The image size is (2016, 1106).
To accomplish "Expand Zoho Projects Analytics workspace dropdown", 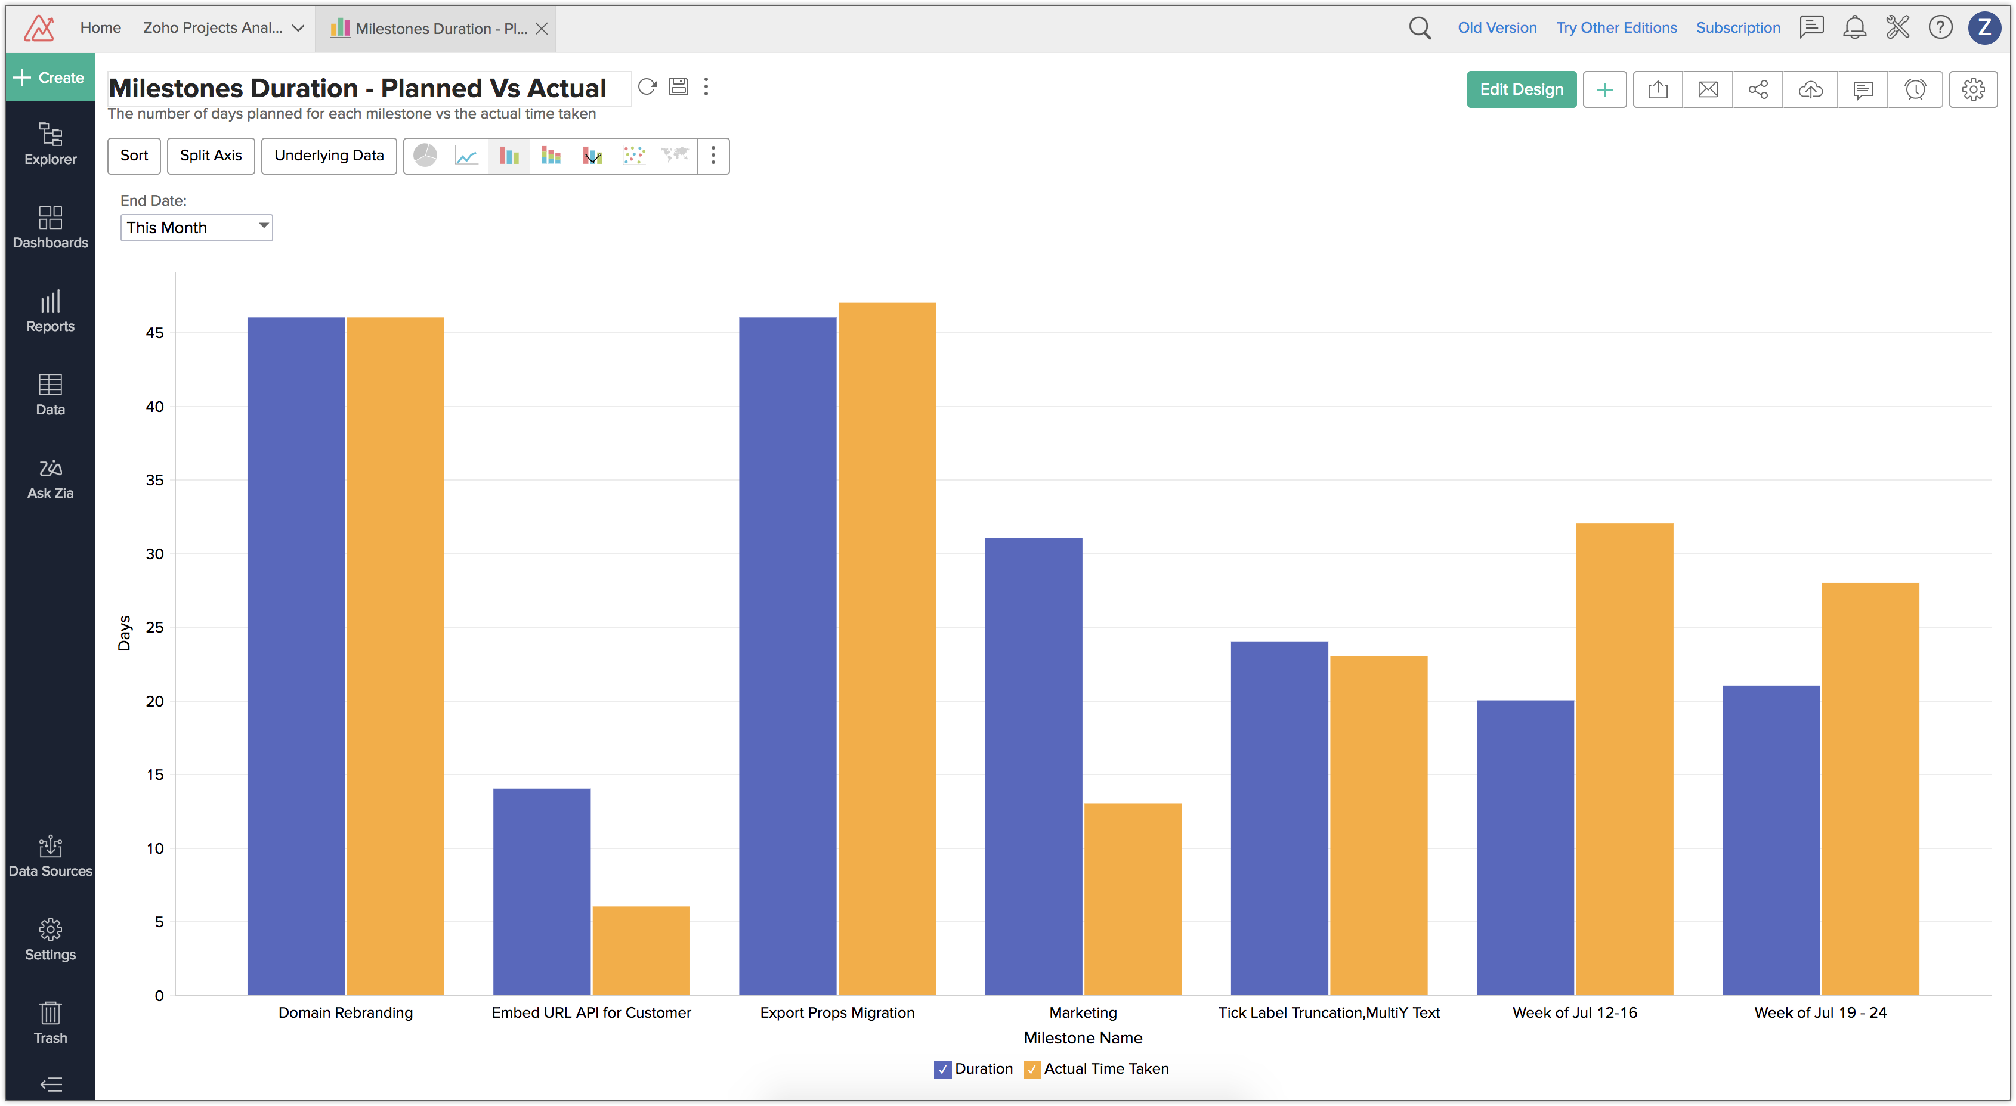I will 298,28.
